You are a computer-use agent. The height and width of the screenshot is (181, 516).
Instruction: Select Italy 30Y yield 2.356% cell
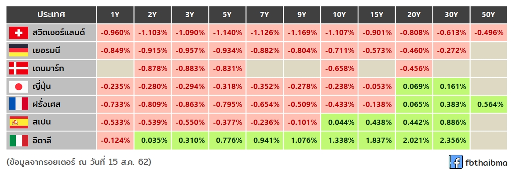coord(451,140)
